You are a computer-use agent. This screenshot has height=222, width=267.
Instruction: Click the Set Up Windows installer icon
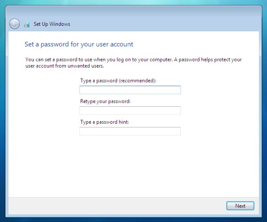27,24
